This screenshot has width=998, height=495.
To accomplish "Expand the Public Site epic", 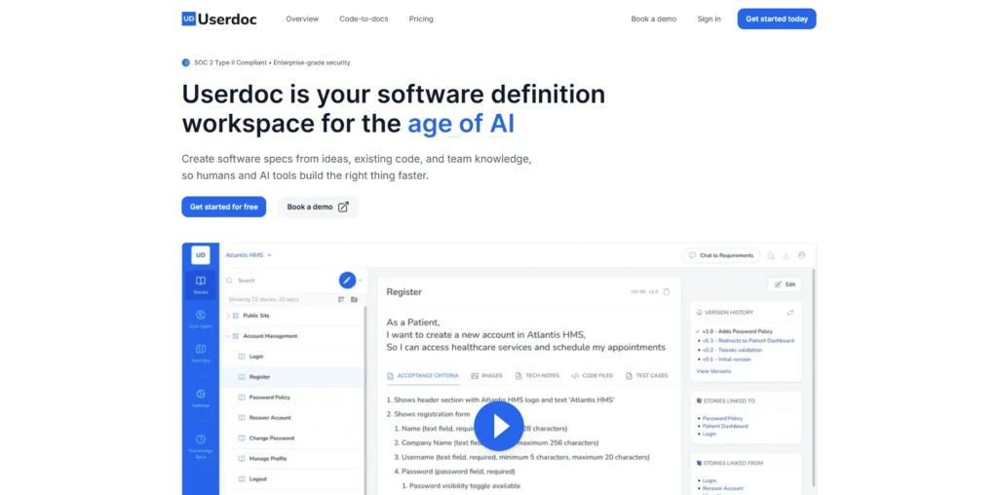I will tap(228, 316).
